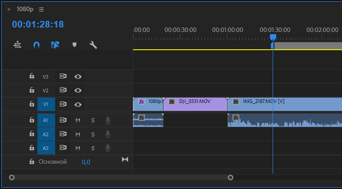The height and width of the screenshot is (189, 342).
Task: Toggle lock on track A1
Action: (x=32, y=120)
